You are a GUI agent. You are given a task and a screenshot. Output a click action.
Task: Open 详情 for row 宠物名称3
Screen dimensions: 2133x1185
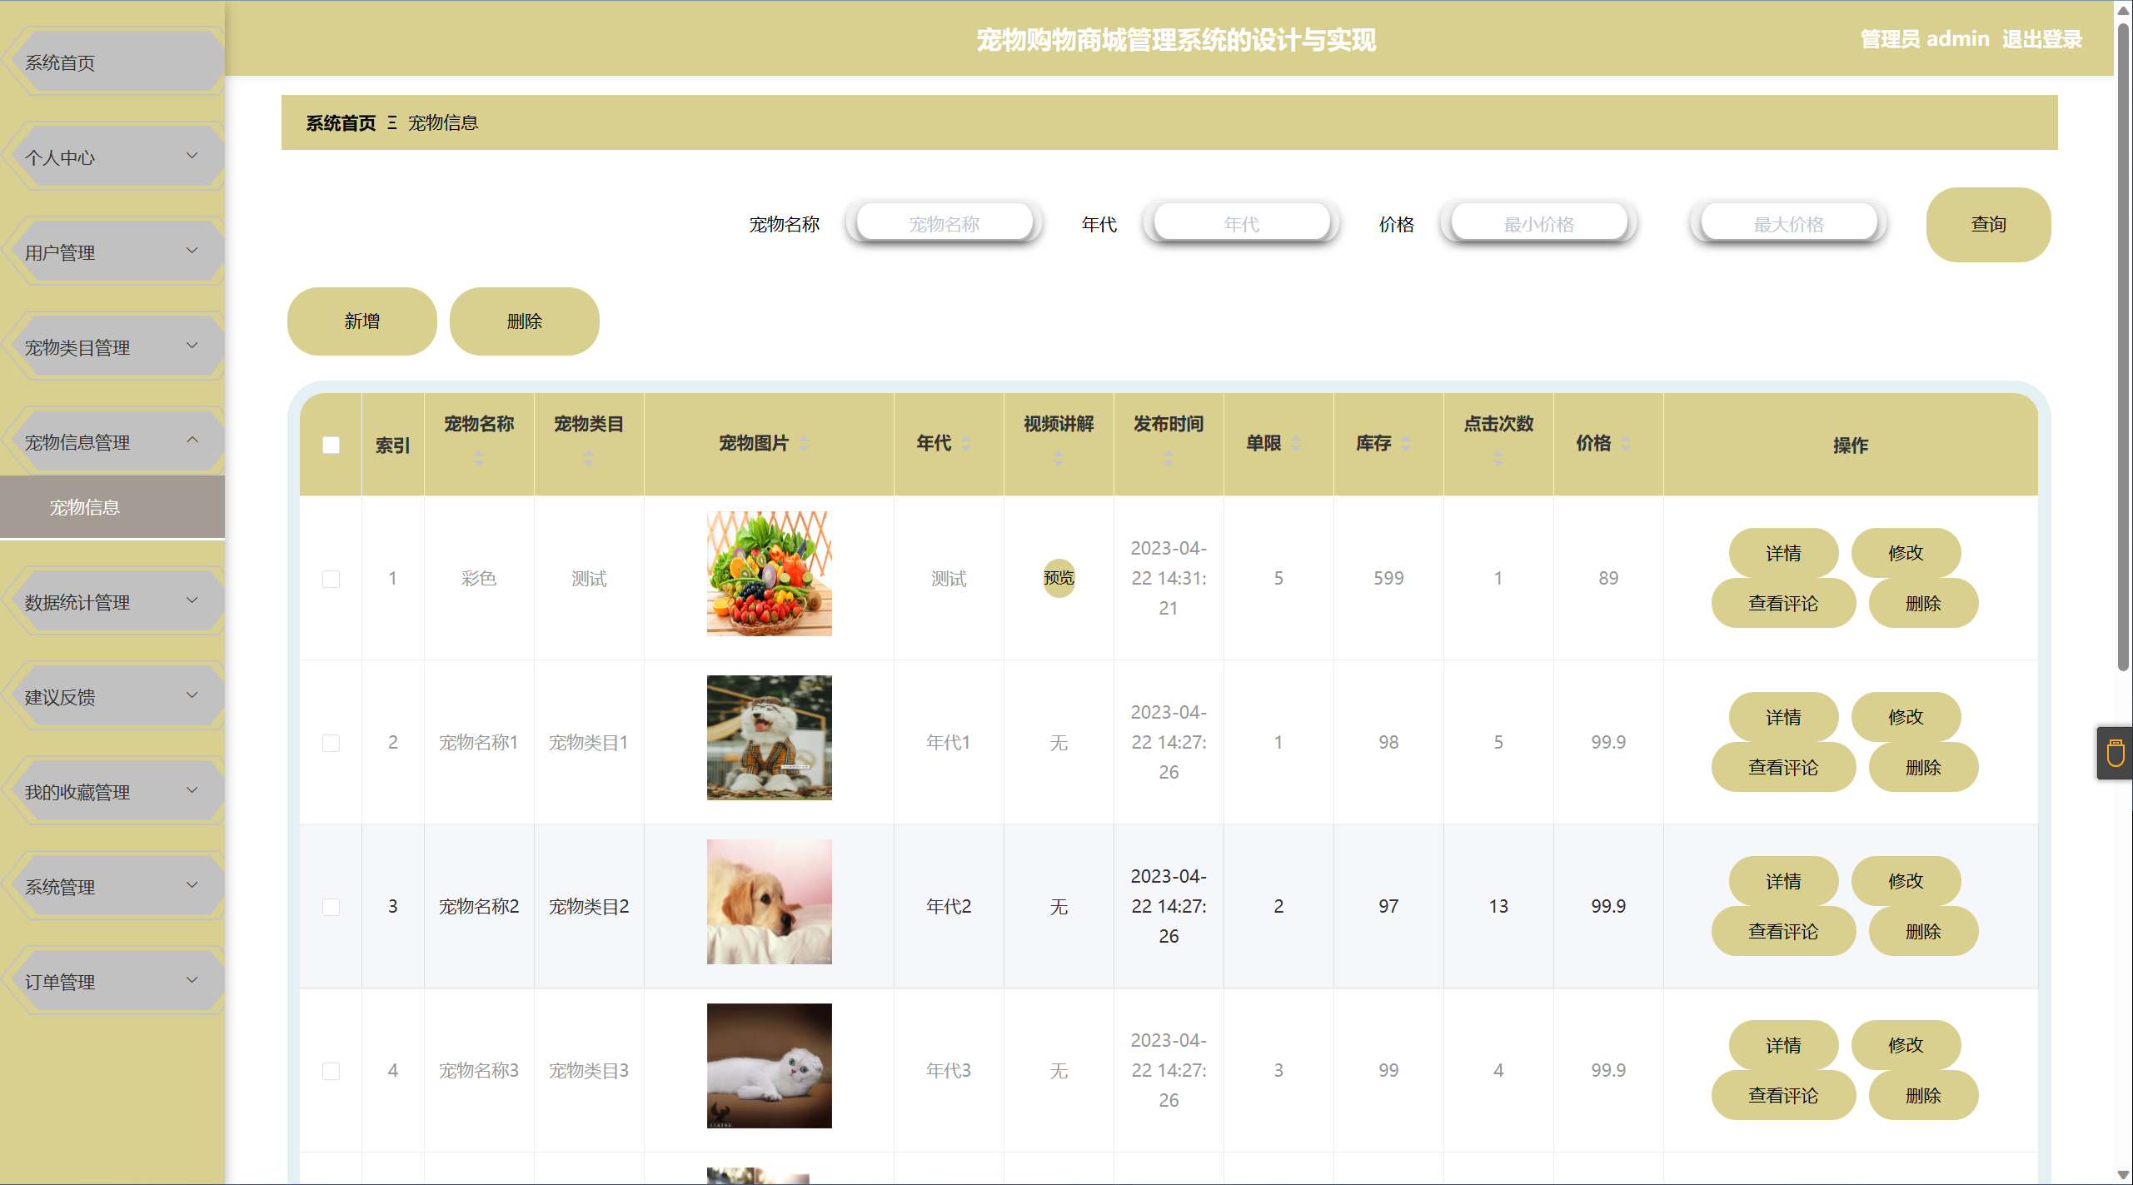(1783, 1045)
